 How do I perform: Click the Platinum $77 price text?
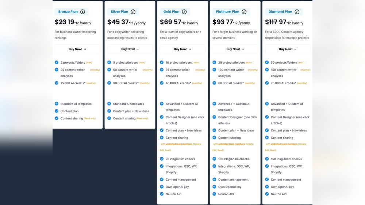click(x=229, y=22)
